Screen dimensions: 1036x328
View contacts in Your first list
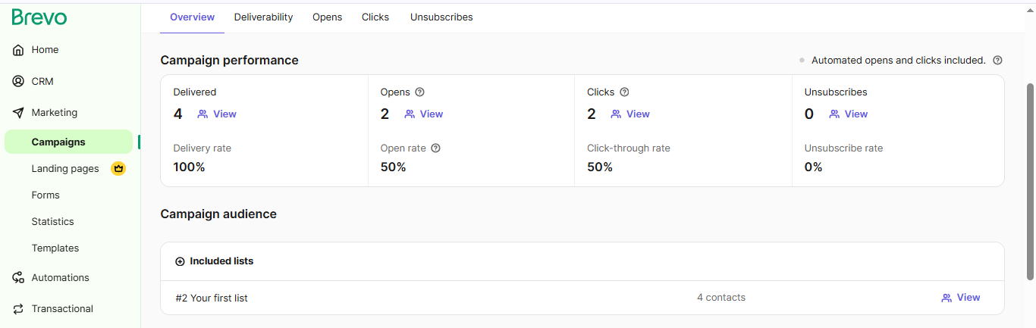pyautogui.click(x=960, y=298)
